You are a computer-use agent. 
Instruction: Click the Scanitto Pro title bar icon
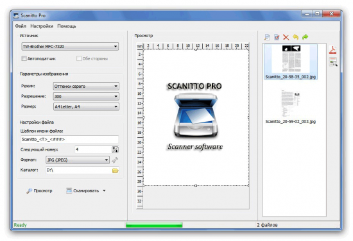click(x=16, y=15)
